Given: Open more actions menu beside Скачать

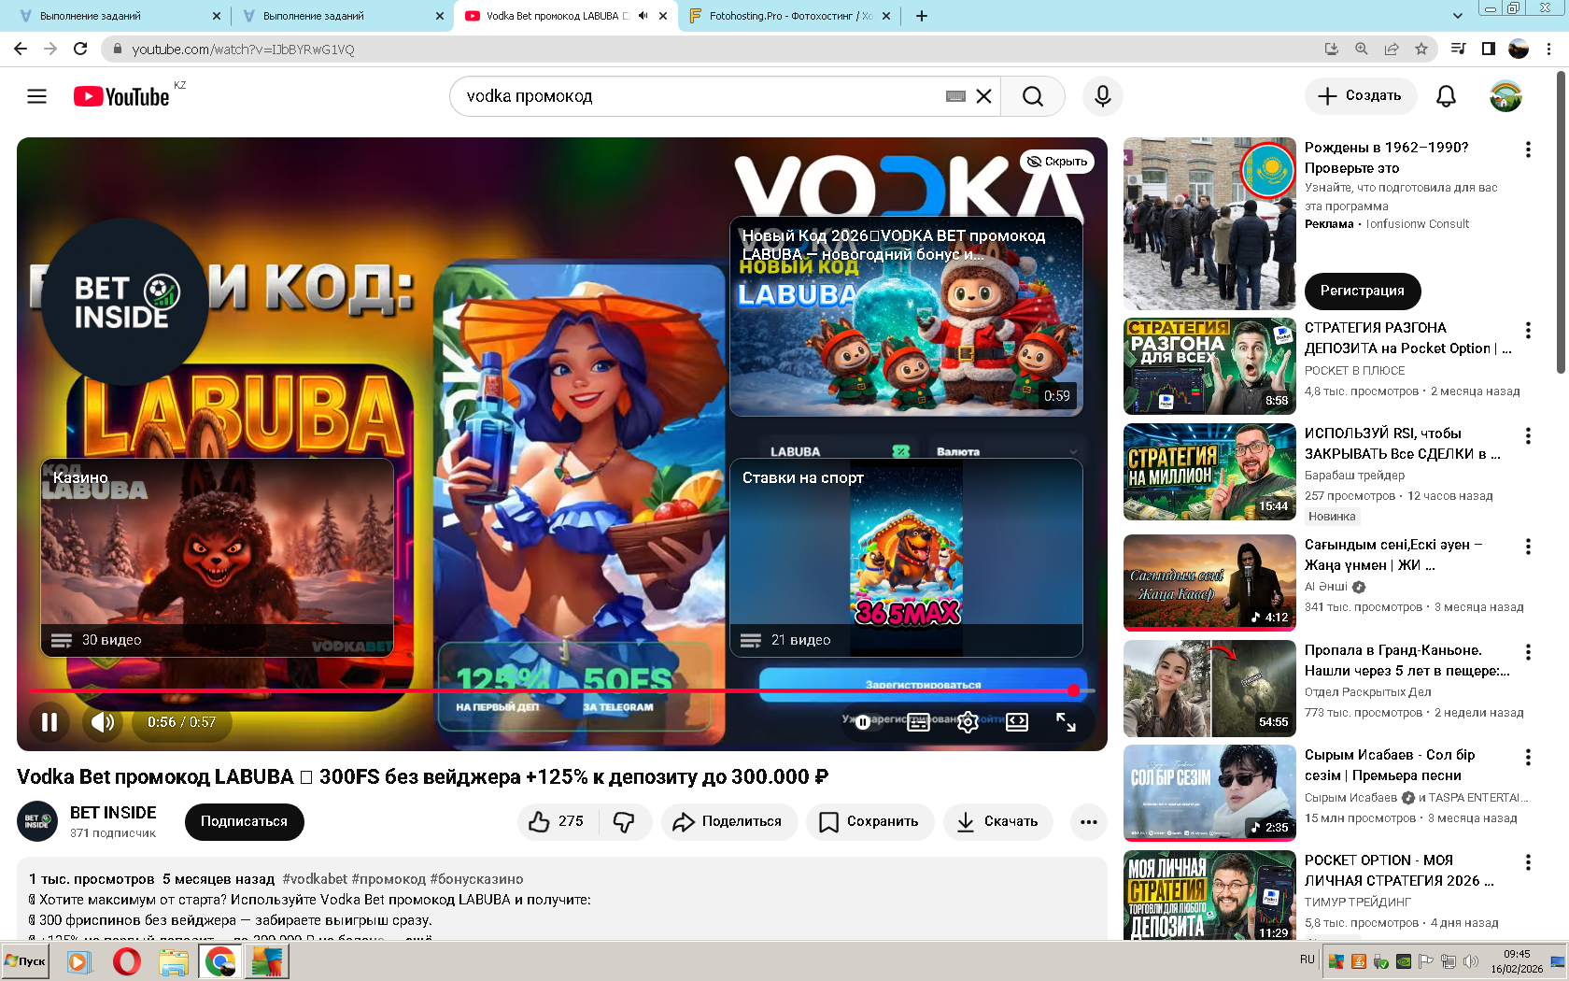Looking at the screenshot, I should tap(1088, 821).
